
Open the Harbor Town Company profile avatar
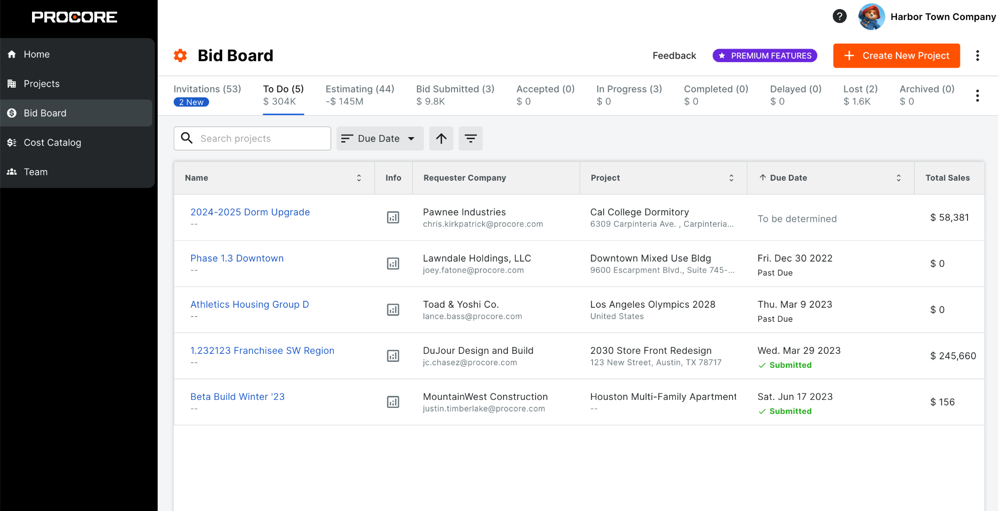click(871, 17)
